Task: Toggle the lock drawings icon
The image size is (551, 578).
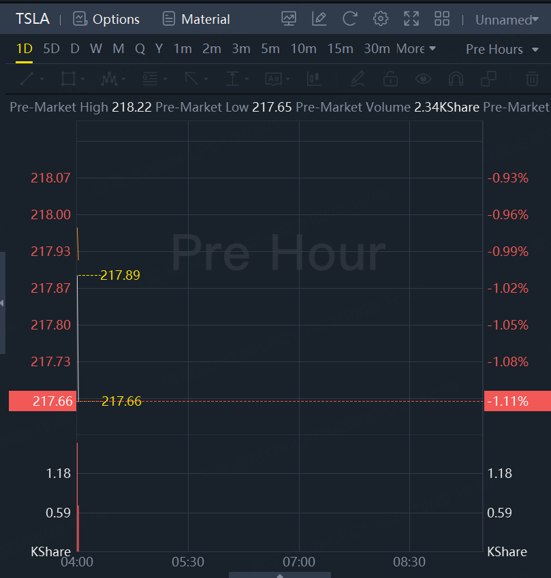Action: [390, 79]
